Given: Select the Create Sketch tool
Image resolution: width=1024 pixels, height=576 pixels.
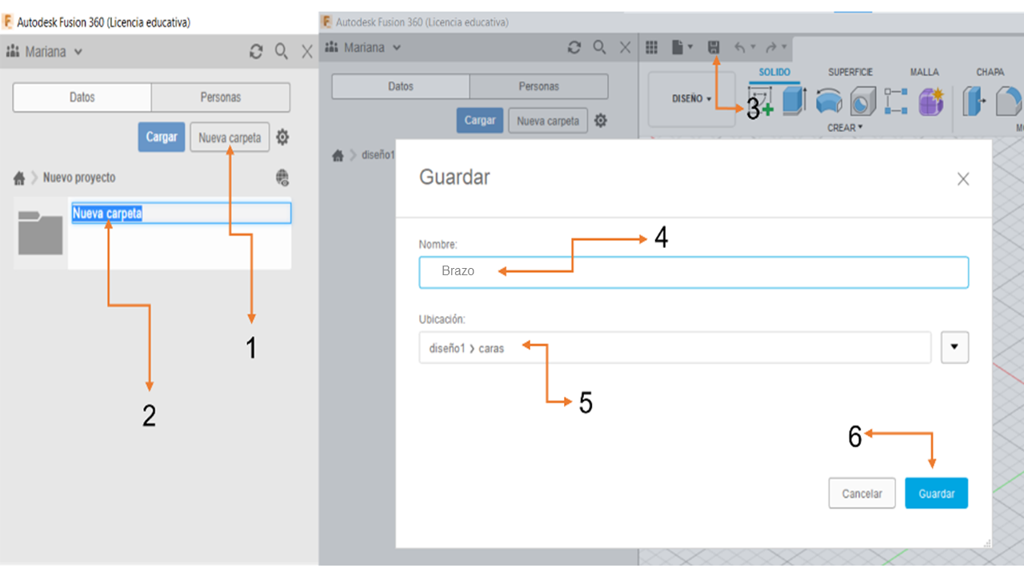Looking at the screenshot, I should [x=760, y=102].
